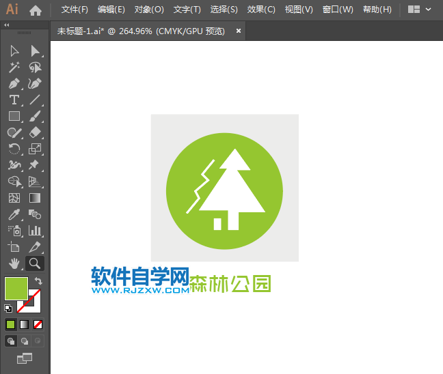Select the Paintbrush tool
The width and height of the screenshot is (443, 374).
36,116
